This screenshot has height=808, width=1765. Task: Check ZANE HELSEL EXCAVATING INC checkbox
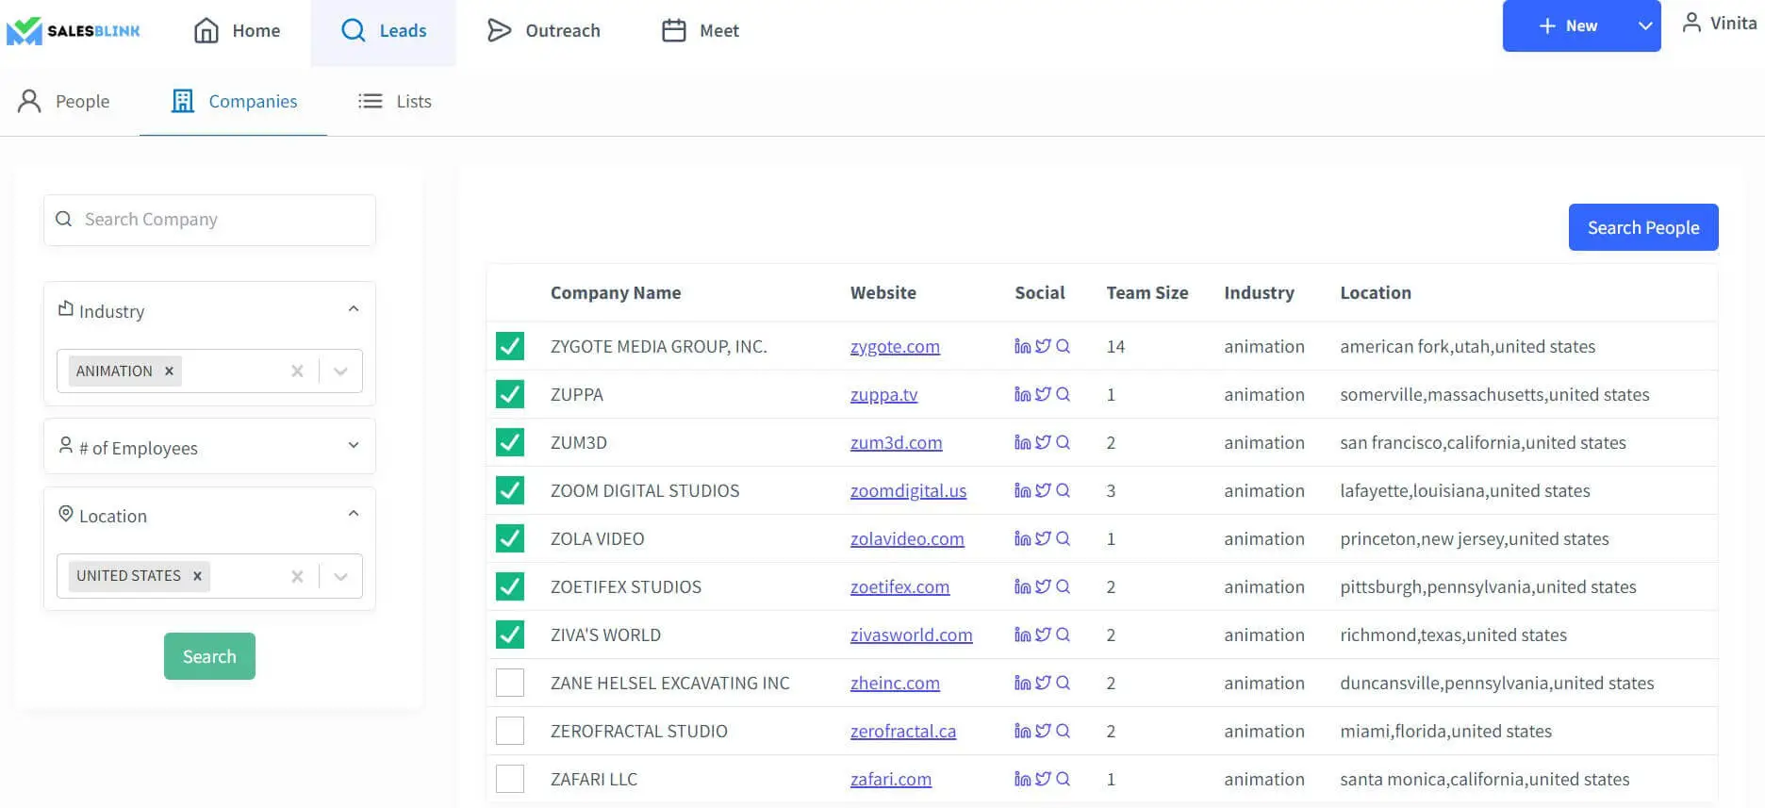(510, 683)
